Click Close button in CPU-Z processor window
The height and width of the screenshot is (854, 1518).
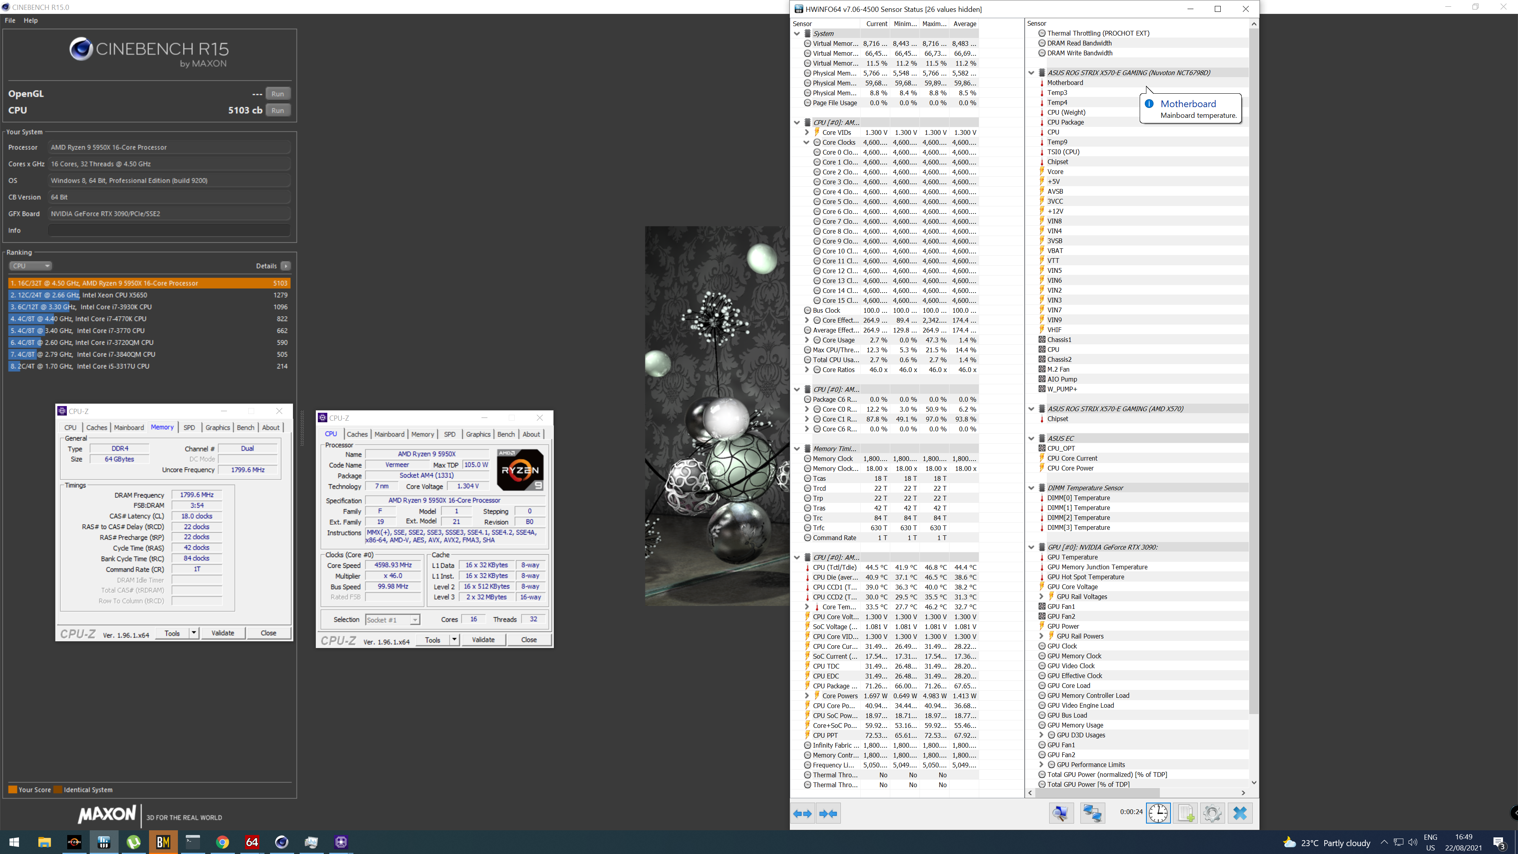coord(529,640)
